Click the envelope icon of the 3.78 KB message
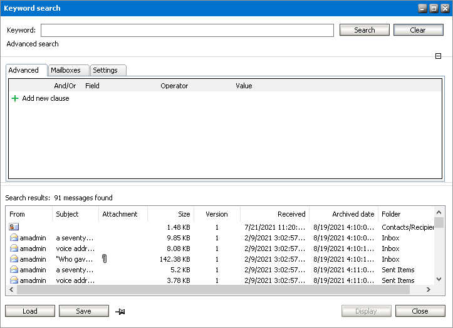 14,280
